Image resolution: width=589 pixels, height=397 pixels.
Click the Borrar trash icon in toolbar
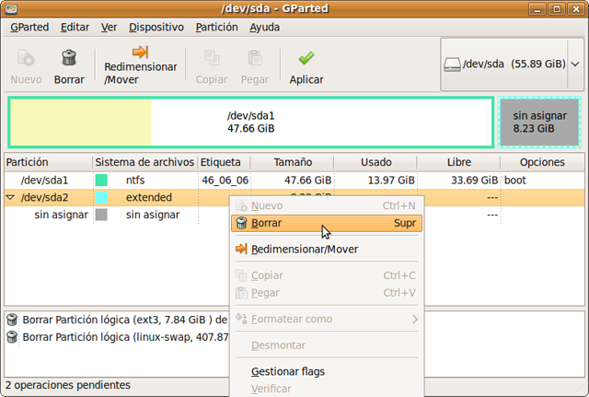[x=69, y=58]
